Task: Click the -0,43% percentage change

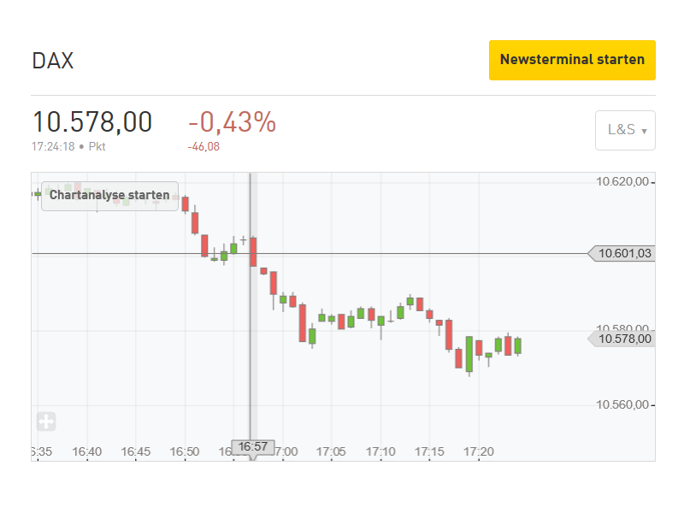Action: point(232,122)
